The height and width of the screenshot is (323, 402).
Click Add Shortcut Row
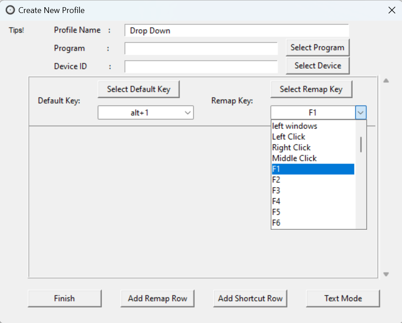pos(250,298)
